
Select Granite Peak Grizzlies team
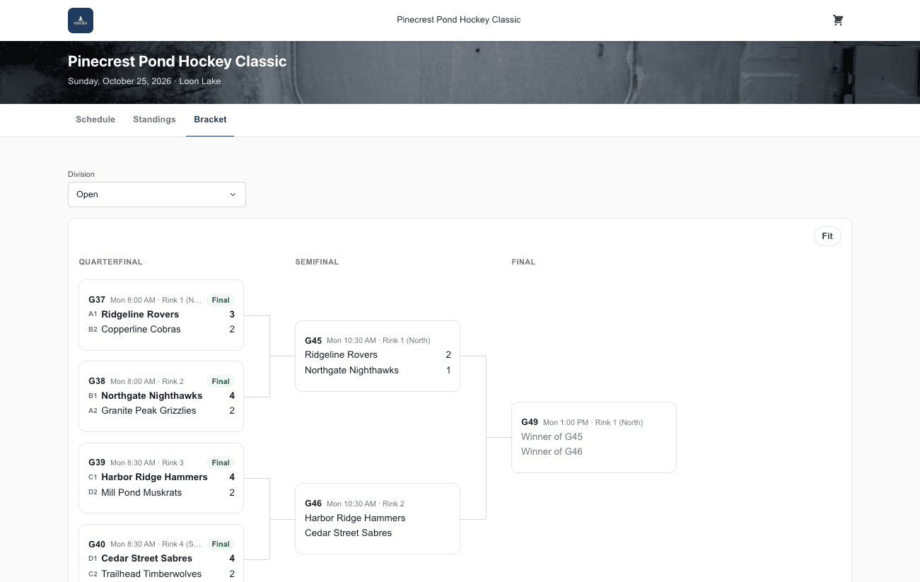[149, 410]
